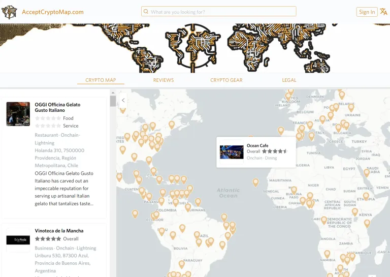390x277 pixels.
Task: Click map pin near Ecuador's Pacific coast
Action: pos(135,214)
